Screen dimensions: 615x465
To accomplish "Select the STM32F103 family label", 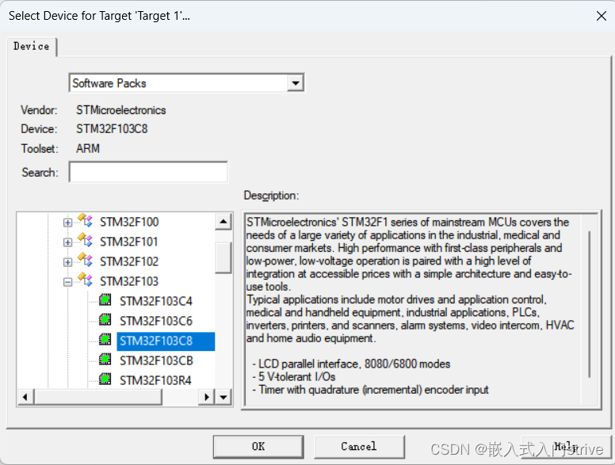I will 129,281.
